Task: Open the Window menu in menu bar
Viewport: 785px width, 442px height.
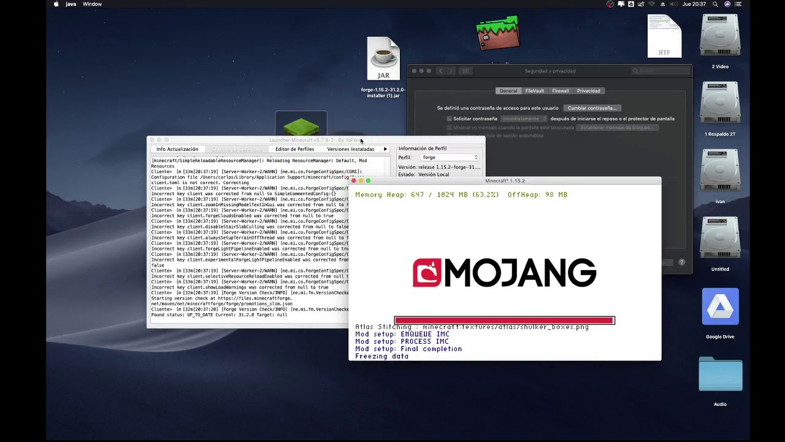Action: pos(92,4)
